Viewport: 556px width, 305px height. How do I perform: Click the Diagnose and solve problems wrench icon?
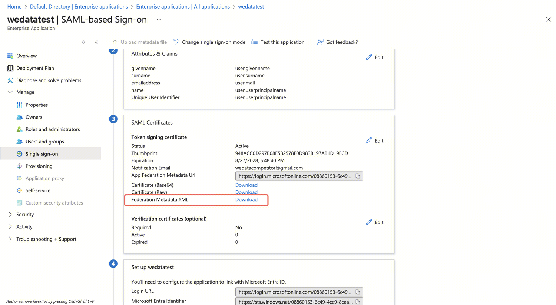coord(10,80)
